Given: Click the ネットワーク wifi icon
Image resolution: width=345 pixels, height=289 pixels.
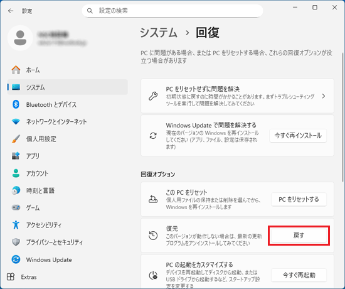Looking at the screenshot, I should point(16,121).
